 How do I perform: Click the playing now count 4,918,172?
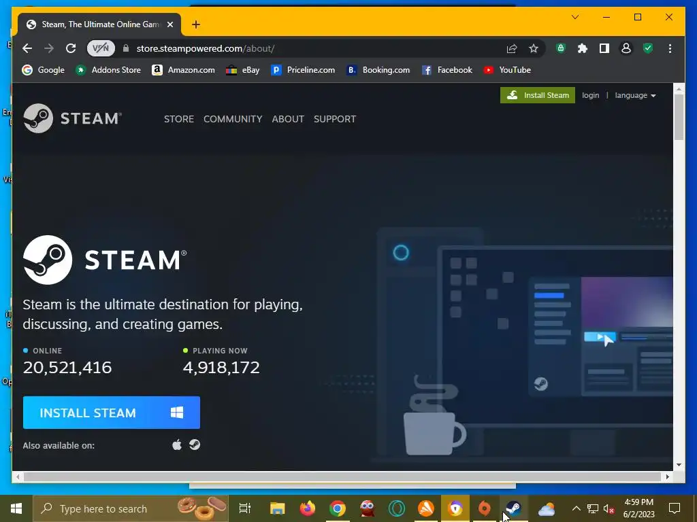point(221,367)
